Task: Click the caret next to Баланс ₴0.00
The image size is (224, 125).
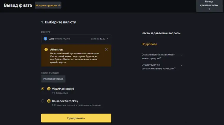Action: coord(108,39)
